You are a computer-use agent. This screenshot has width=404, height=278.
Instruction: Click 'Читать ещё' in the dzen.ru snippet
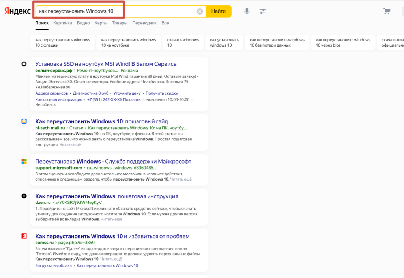coord(111,219)
